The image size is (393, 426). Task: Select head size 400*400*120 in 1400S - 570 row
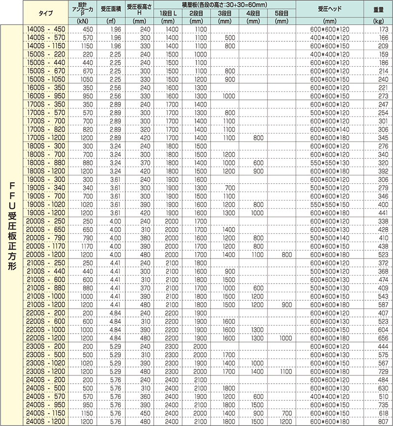[330, 38]
